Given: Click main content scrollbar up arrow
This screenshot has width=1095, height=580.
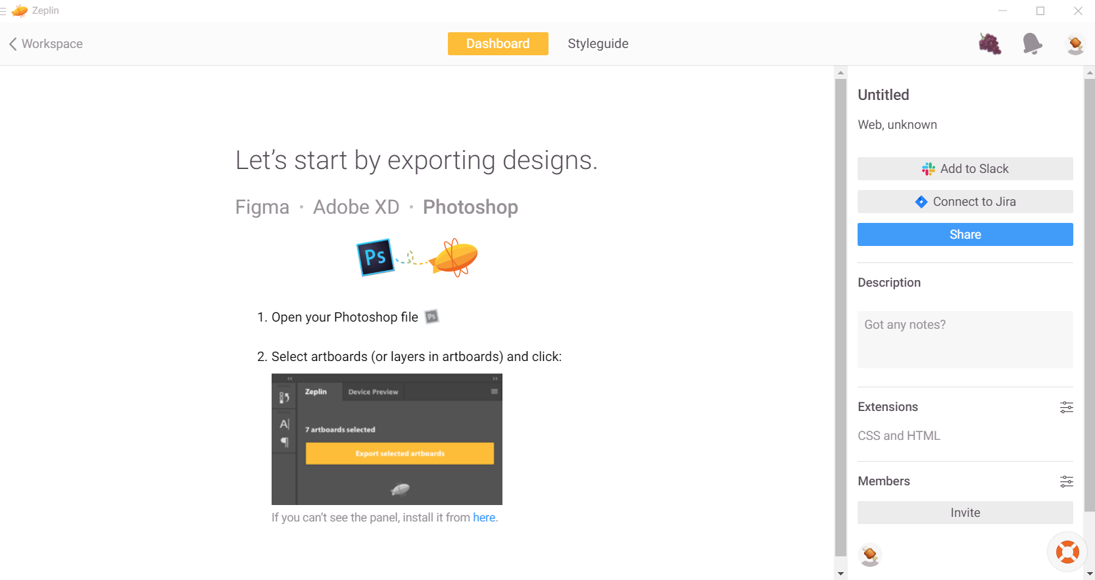Looking at the screenshot, I should point(840,72).
